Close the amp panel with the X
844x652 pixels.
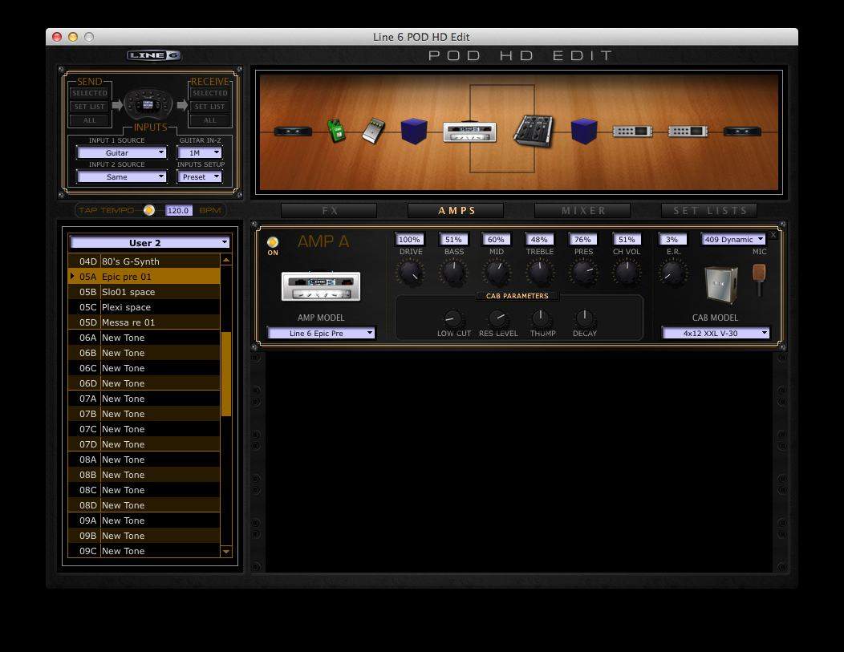coord(773,235)
